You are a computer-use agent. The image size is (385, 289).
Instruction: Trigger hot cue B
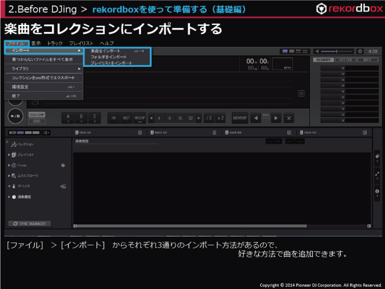pos(81,118)
